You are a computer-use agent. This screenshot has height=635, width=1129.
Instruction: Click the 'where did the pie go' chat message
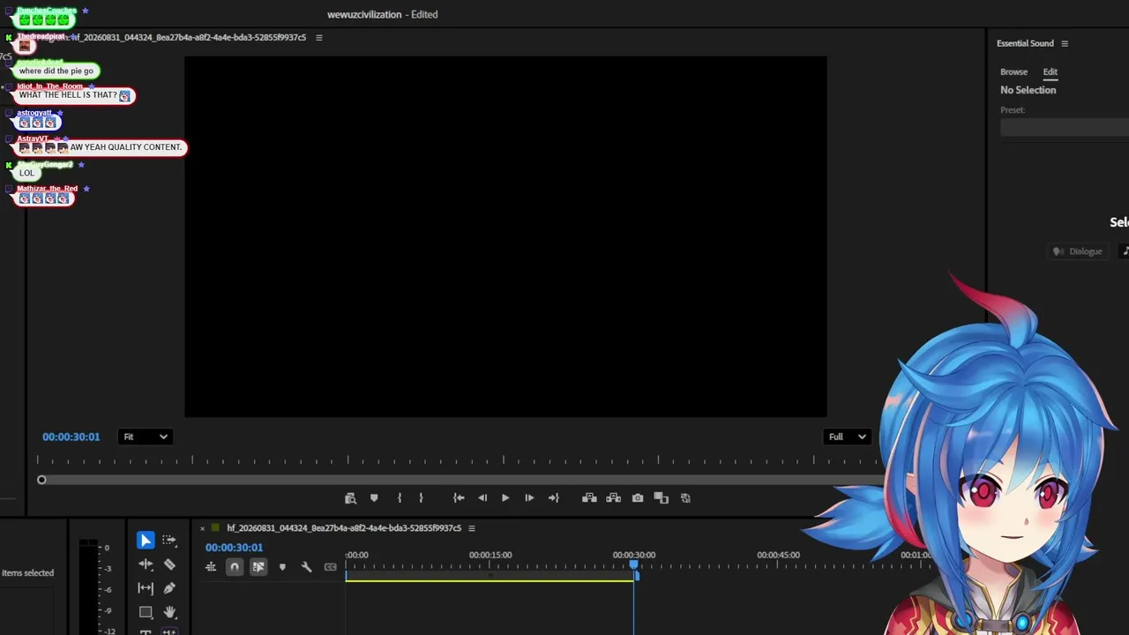[56, 71]
